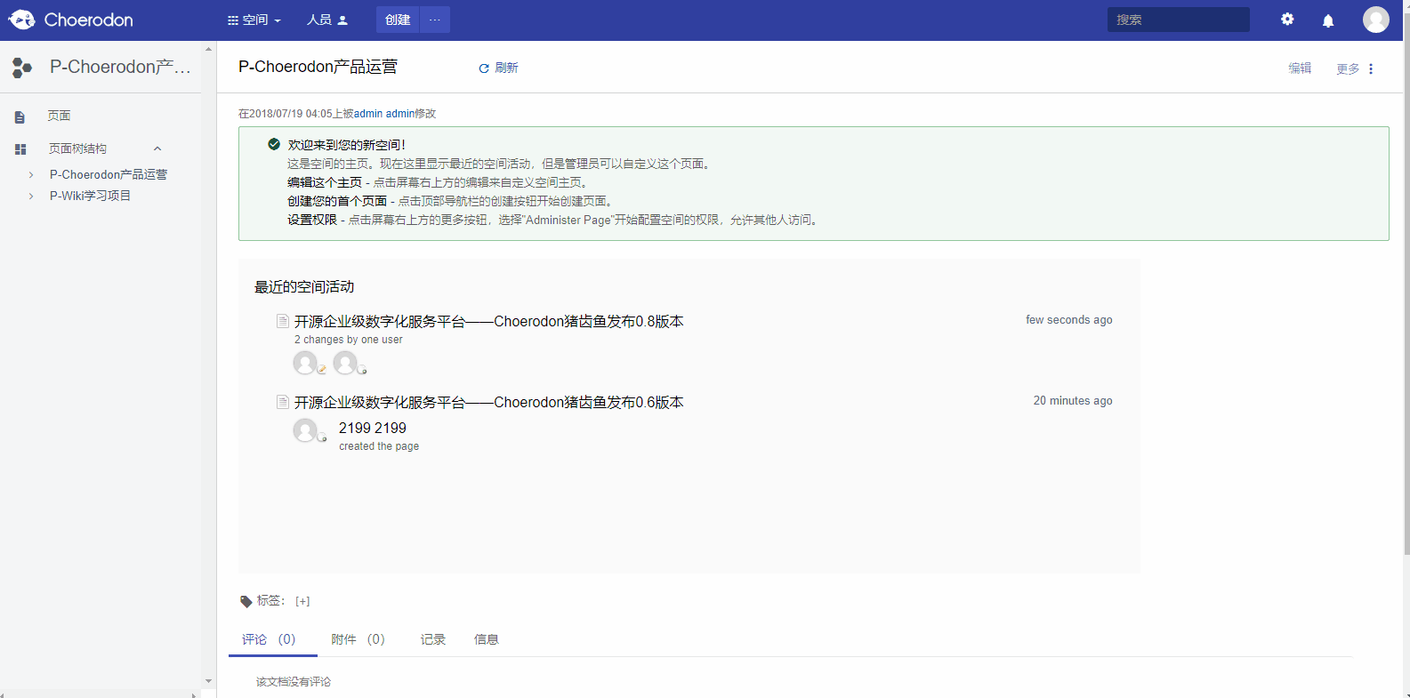Open the admin admin author link
The image size is (1410, 698).
coord(384,114)
